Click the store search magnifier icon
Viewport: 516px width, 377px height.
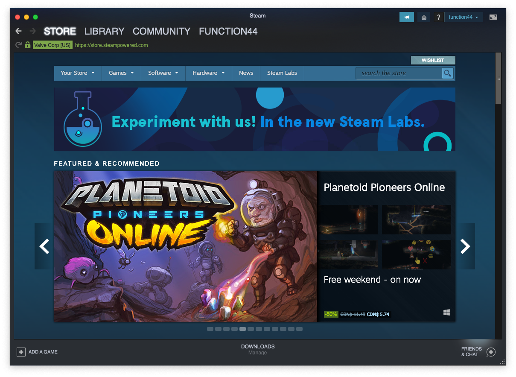[x=447, y=73]
